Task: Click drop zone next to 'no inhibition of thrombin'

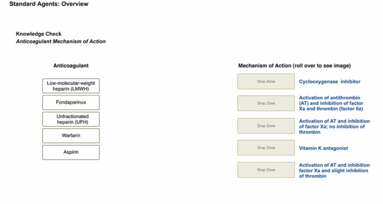Action: (266, 126)
